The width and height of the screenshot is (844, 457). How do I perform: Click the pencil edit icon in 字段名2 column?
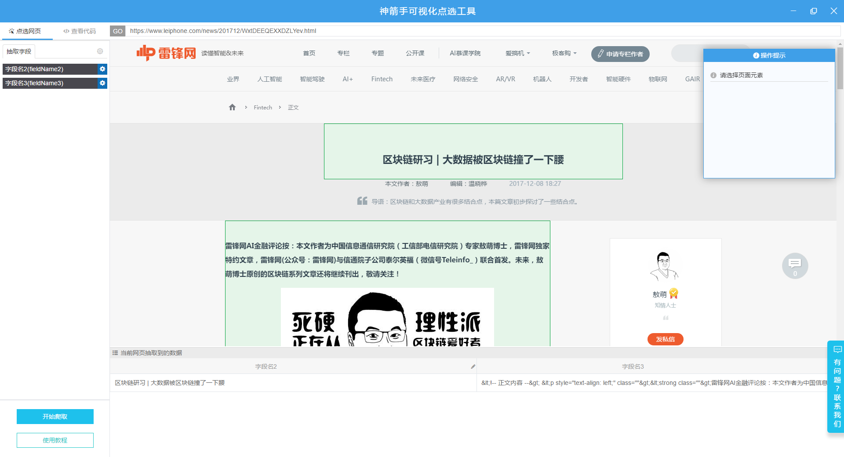pos(473,366)
